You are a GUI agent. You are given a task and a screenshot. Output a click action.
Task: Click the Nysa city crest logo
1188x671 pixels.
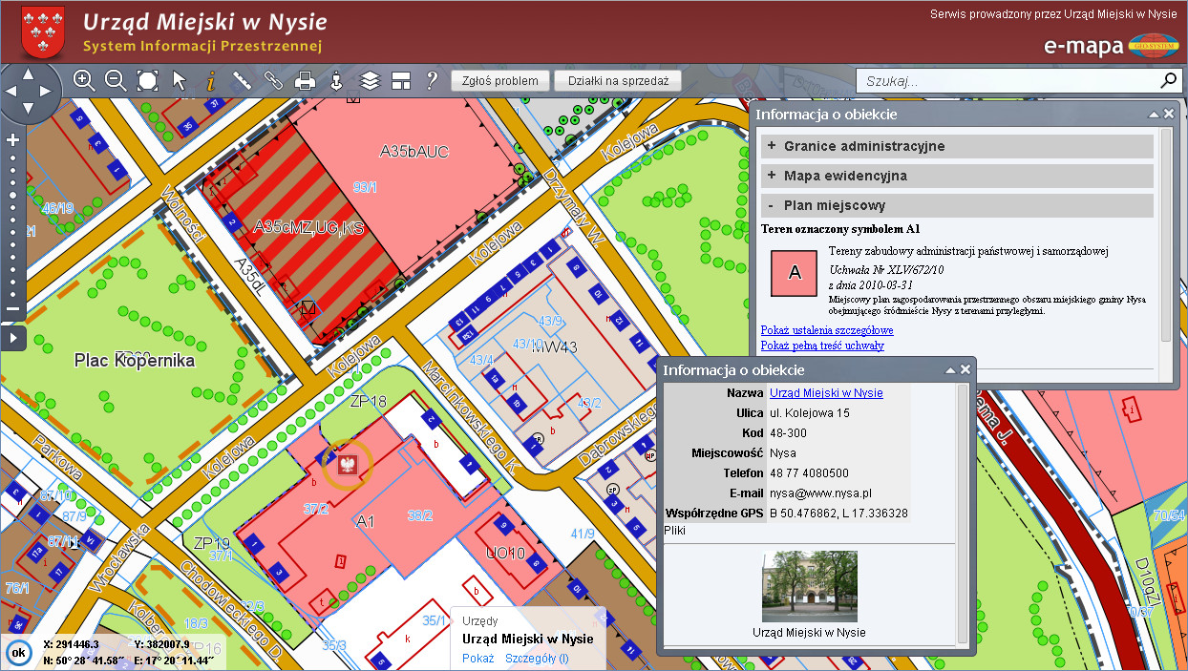click(44, 31)
